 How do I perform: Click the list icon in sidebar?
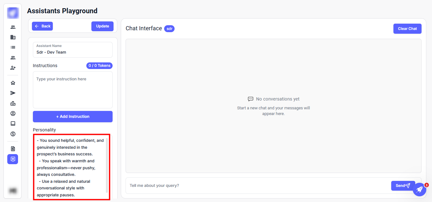(x=13, y=47)
